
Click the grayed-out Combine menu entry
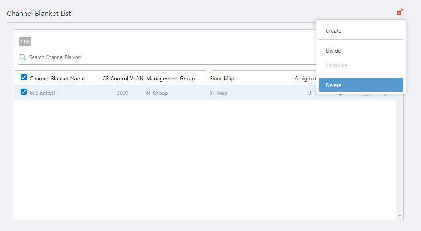click(336, 65)
